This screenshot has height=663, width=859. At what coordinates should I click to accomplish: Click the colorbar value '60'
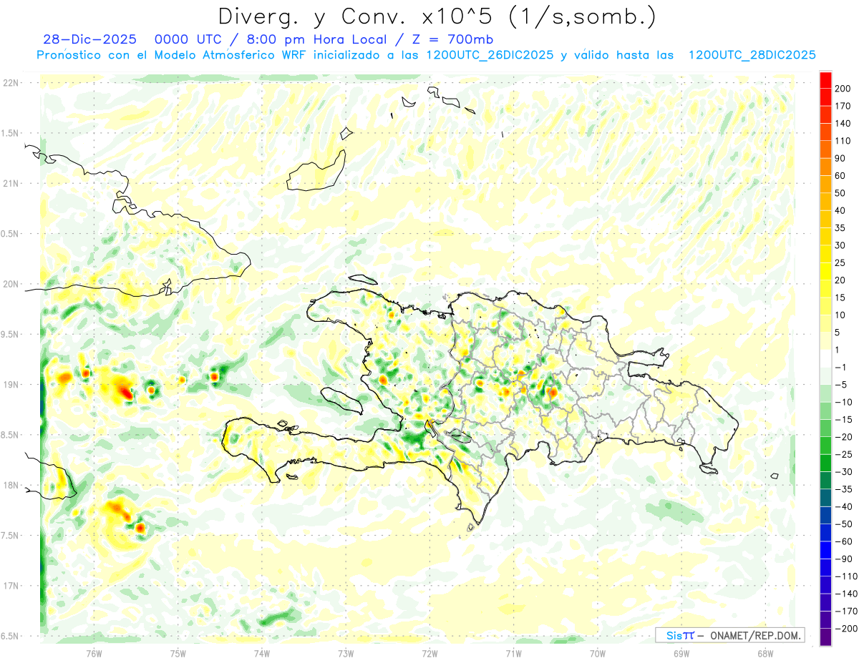pos(841,176)
